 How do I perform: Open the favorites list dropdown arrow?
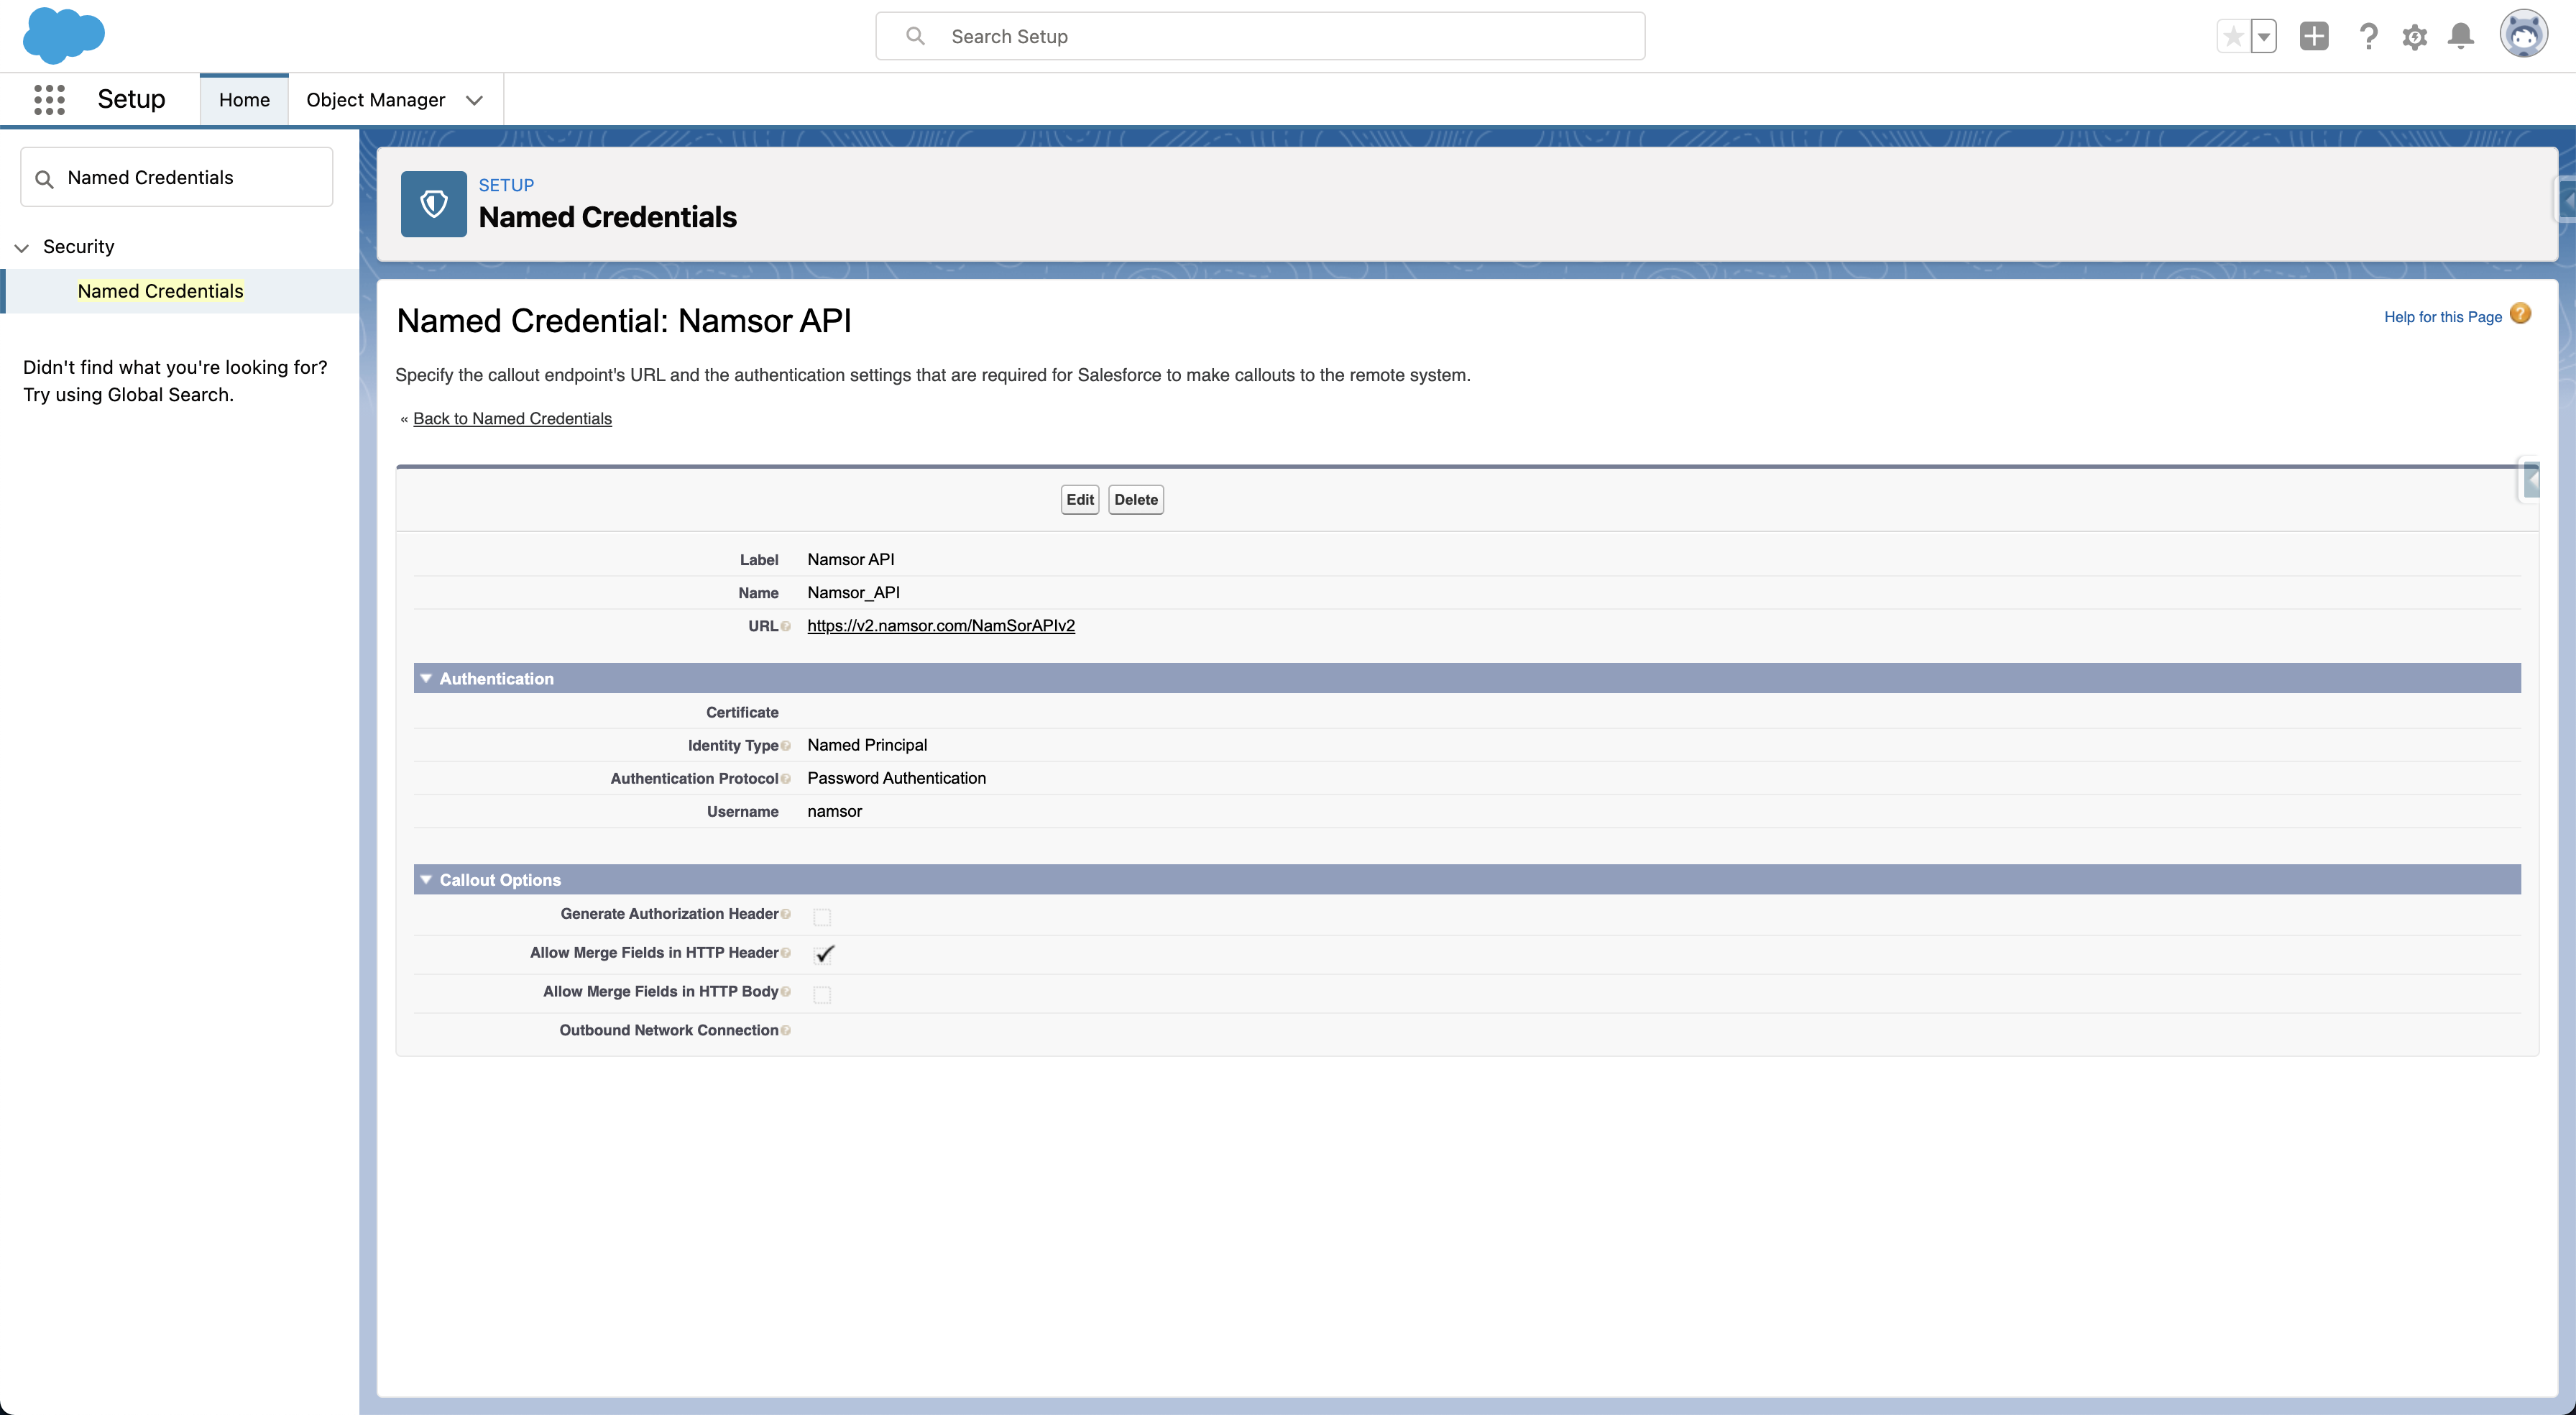pyautogui.click(x=2264, y=37)
